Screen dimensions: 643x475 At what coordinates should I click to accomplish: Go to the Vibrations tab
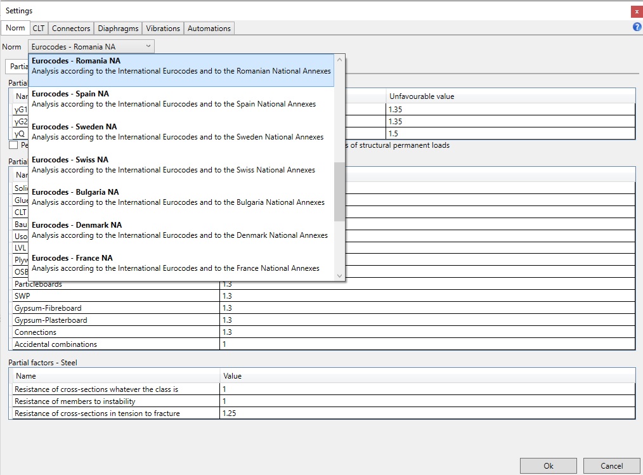163,29
